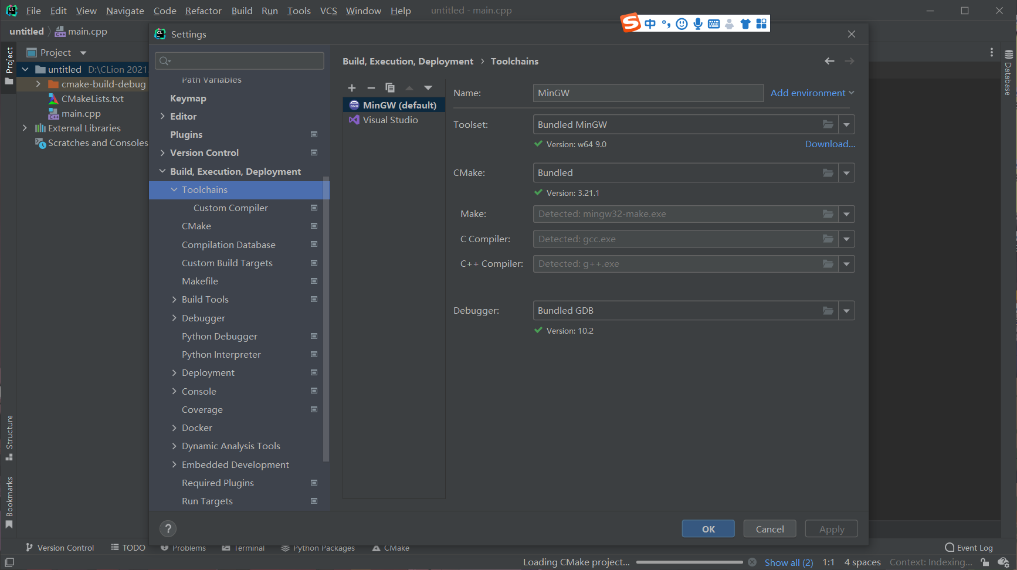1017x570 pixels.
Task: Open the File menu
Action: coord(33,11)
